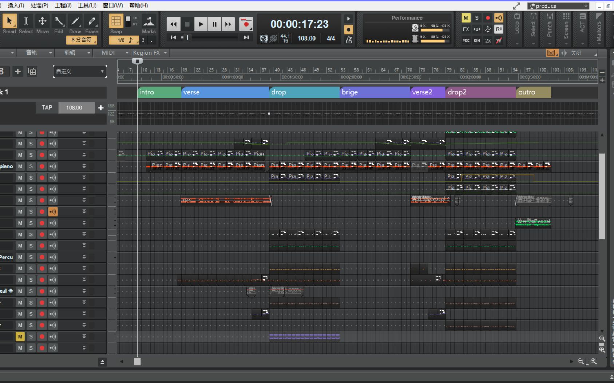The height and width of the screenshot is (383, 614).
Task: Select the Smart tool
Action: [x=9, y=21]
